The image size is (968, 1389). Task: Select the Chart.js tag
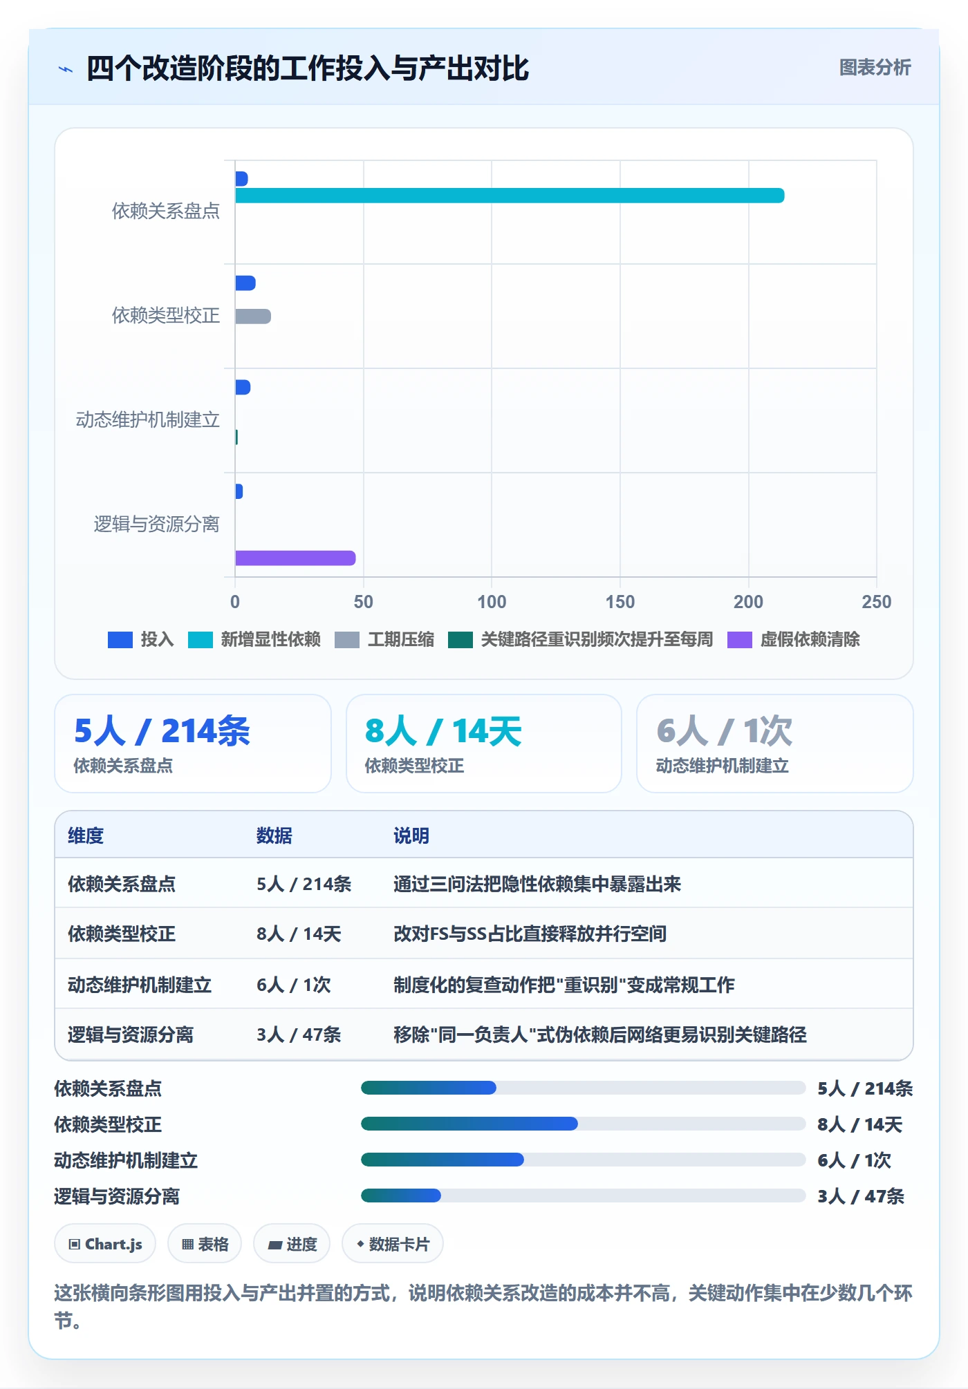pos(105,1244)
